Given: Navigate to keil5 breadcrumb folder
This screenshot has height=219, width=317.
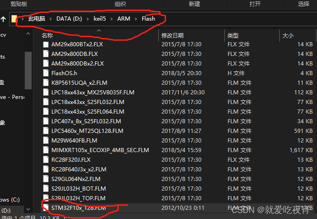Looking at the screenshot, I should point(100,19).
